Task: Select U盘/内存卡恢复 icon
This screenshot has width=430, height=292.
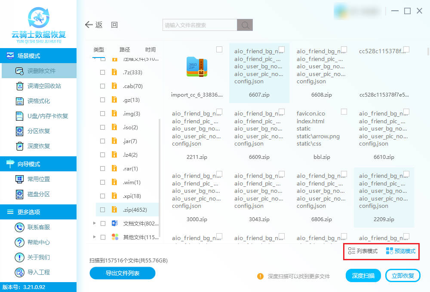Action: pos(19,116)
